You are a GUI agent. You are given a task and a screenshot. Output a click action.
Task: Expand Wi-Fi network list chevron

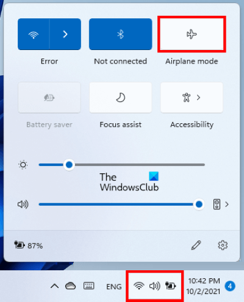[65, 34]
